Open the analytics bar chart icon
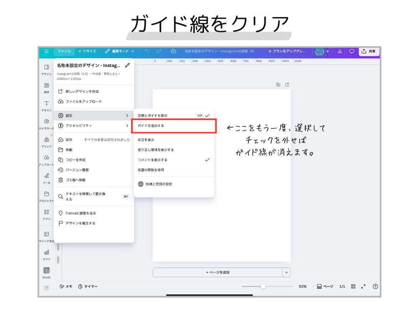419x314 pixels. pos(340,51)
